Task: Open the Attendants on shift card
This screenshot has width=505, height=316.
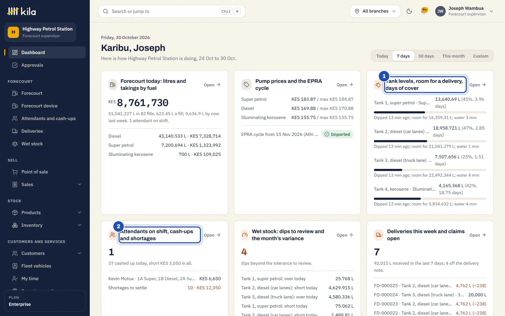Action: [x=212, y=235]
